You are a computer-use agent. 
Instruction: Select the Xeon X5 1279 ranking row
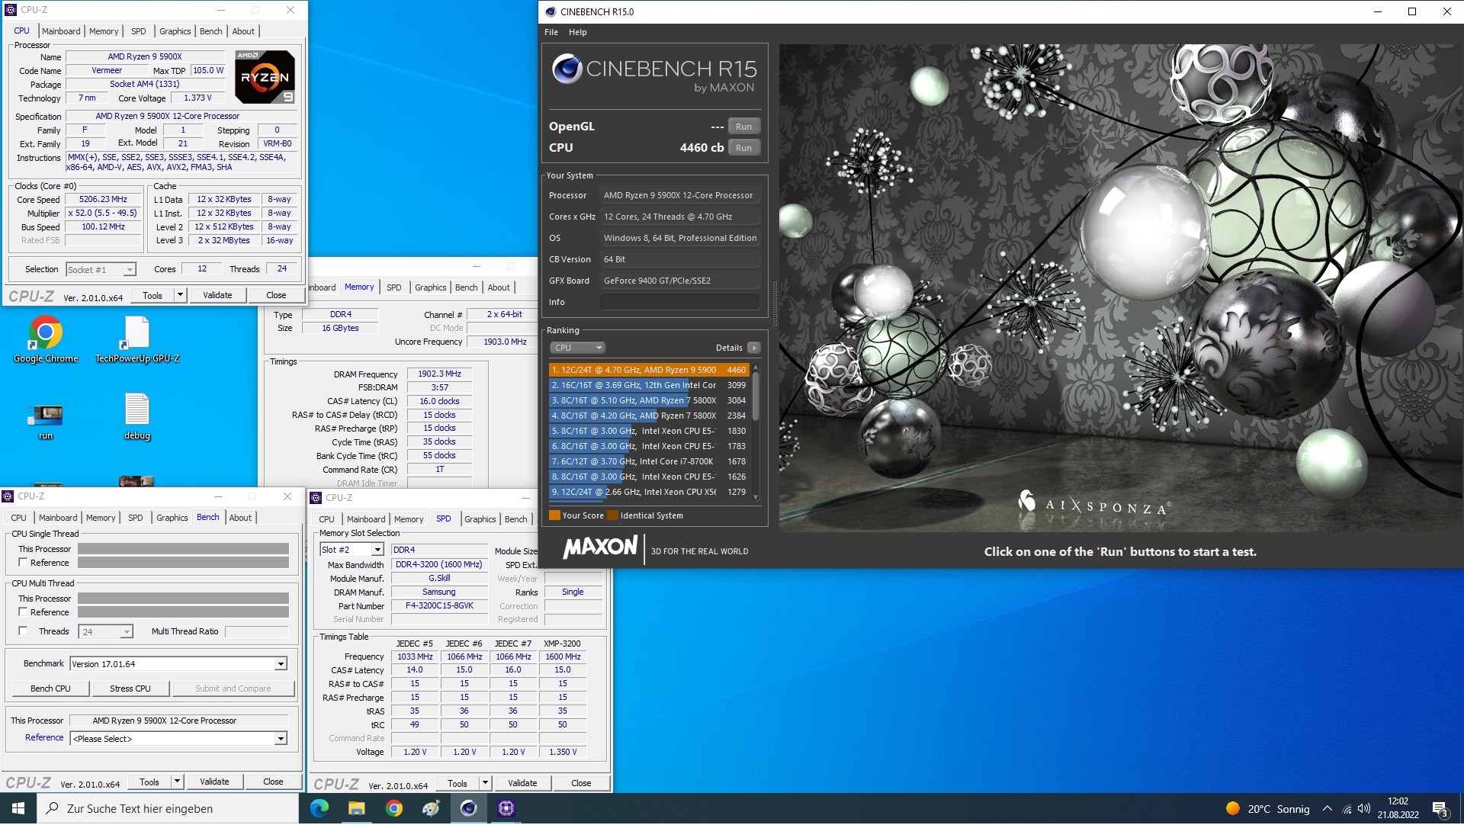pos(649,493)
